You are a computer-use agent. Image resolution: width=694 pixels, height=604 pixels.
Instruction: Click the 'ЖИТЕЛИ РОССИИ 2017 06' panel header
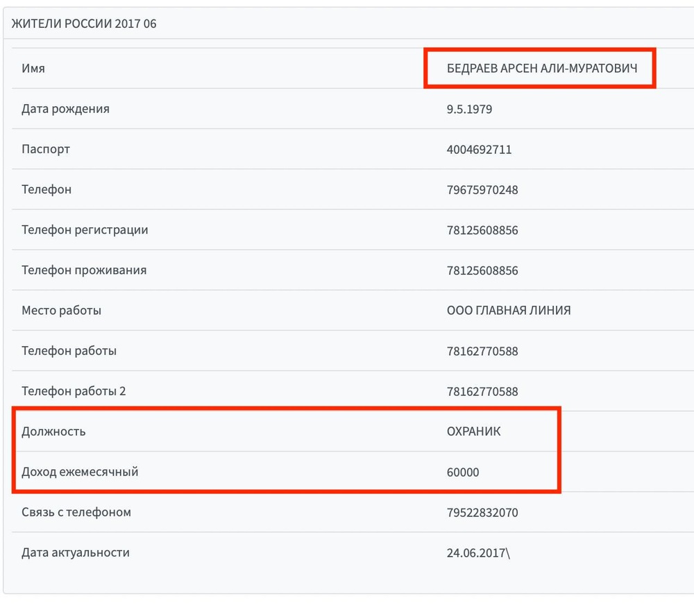[x=84, y=24]
